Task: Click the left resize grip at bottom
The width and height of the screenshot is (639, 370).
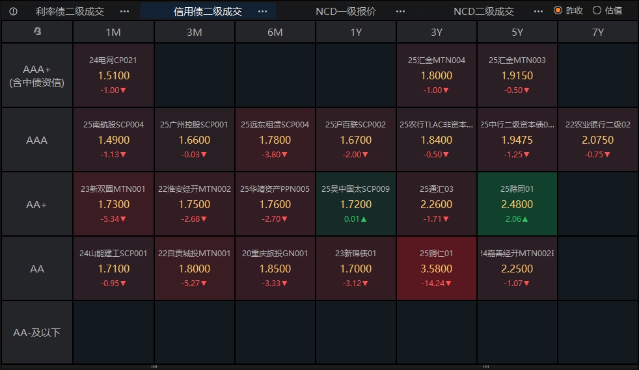Action: [154, 367]
